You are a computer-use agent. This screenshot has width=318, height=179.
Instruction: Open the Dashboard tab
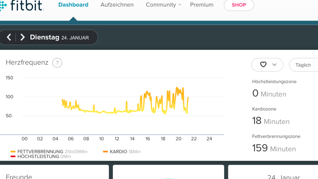click(73, 5)
